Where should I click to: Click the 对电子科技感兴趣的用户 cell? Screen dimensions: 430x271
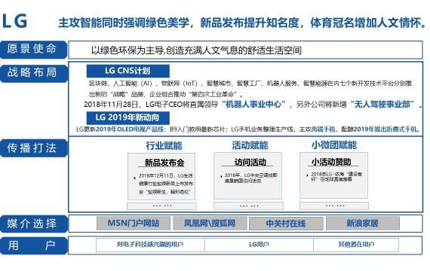[150, 245]
